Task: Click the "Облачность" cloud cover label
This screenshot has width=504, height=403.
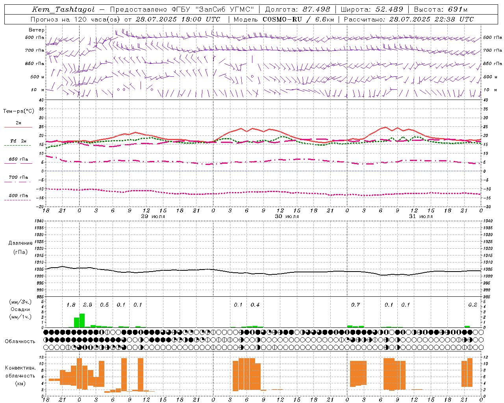Action: pos(20,341)
